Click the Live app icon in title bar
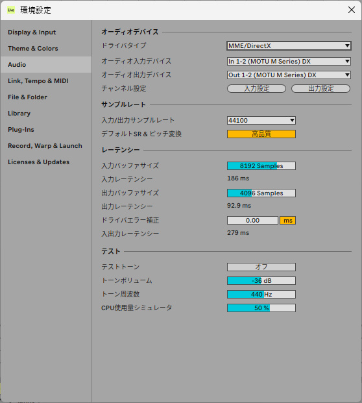 click(11, 10)
